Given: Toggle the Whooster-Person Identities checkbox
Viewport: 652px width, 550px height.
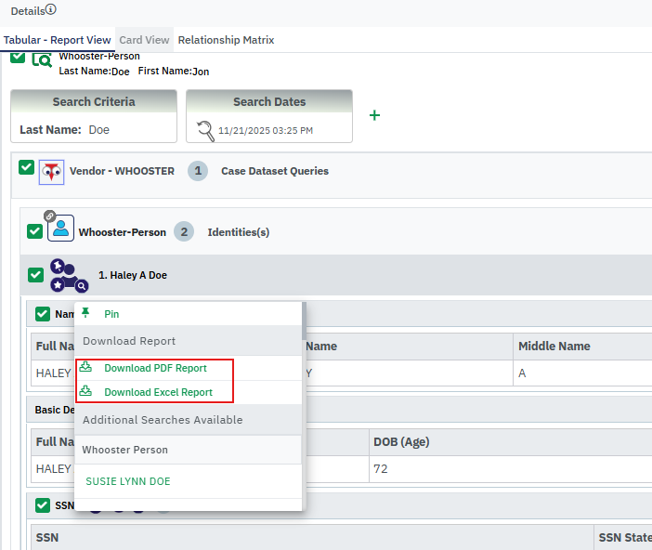Looking at the screenshot, I should [x=35, y=231].
